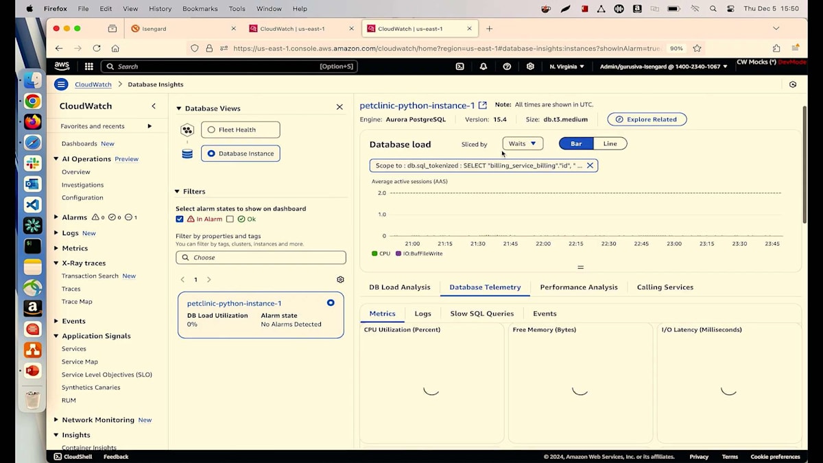Select petclinic-python-instance-1 card radio
The height and width of the screenshot is (463, 823).
point(331,302)
